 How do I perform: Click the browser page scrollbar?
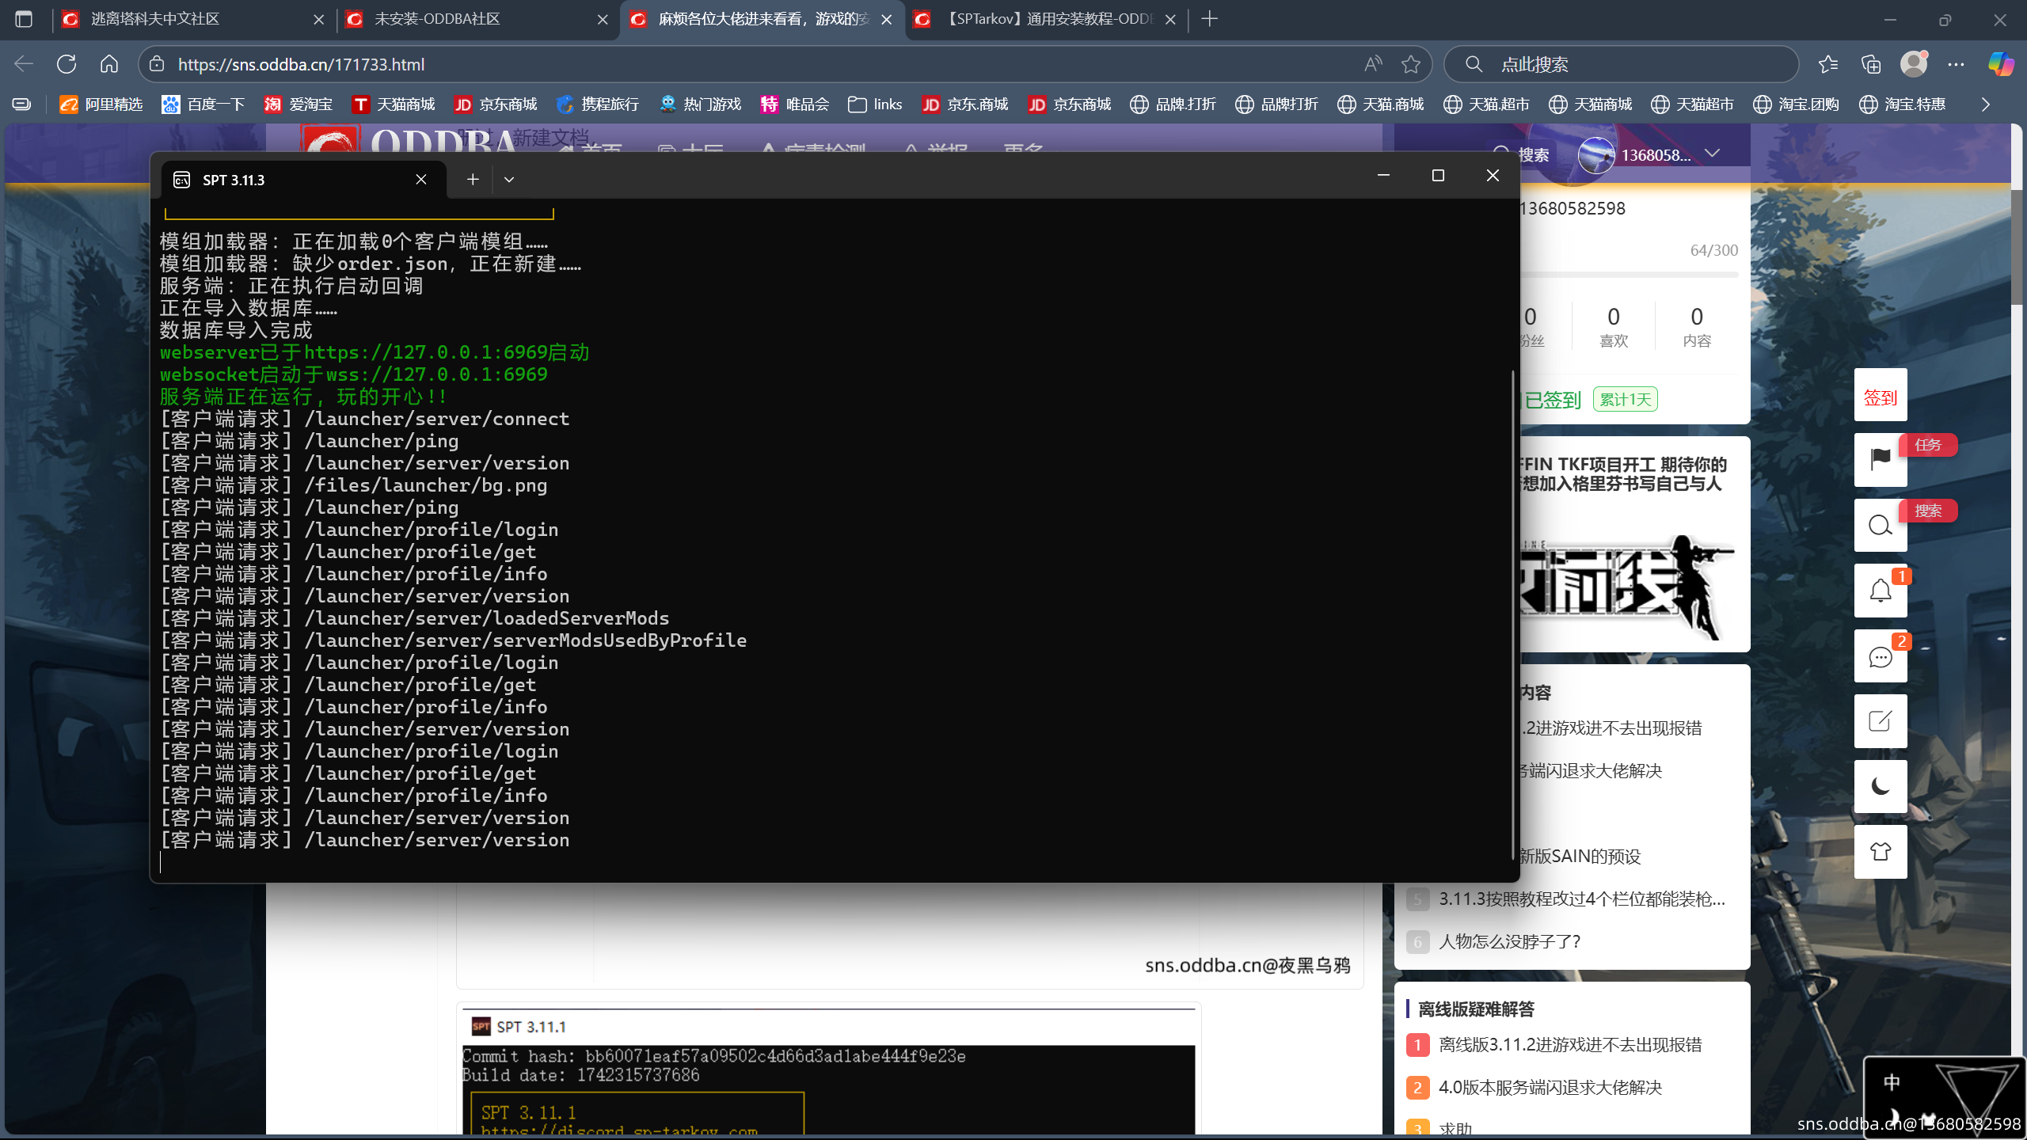(x=2017, y=245)
